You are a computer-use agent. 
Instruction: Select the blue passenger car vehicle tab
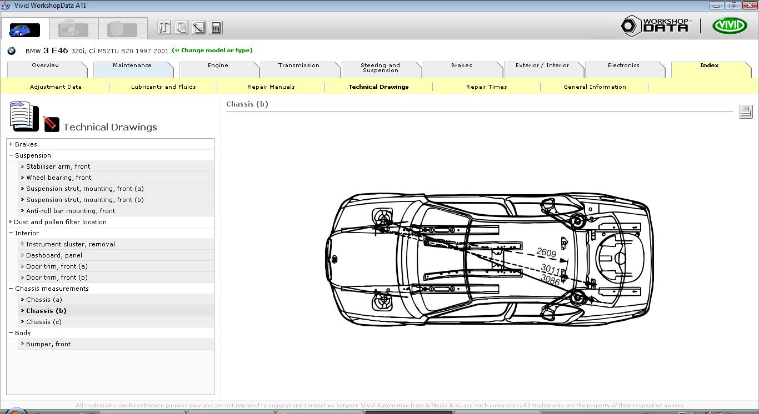24,29
